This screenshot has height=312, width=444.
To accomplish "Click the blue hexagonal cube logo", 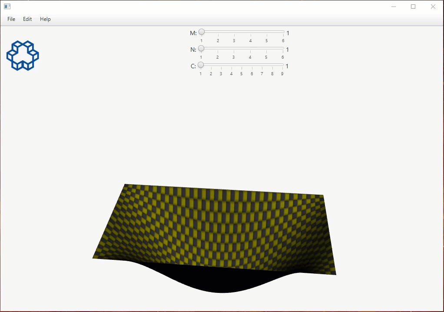I will 23,56.
